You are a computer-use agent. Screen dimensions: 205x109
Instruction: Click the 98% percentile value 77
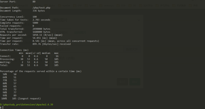pyautogui.click(x=15, y=92)
